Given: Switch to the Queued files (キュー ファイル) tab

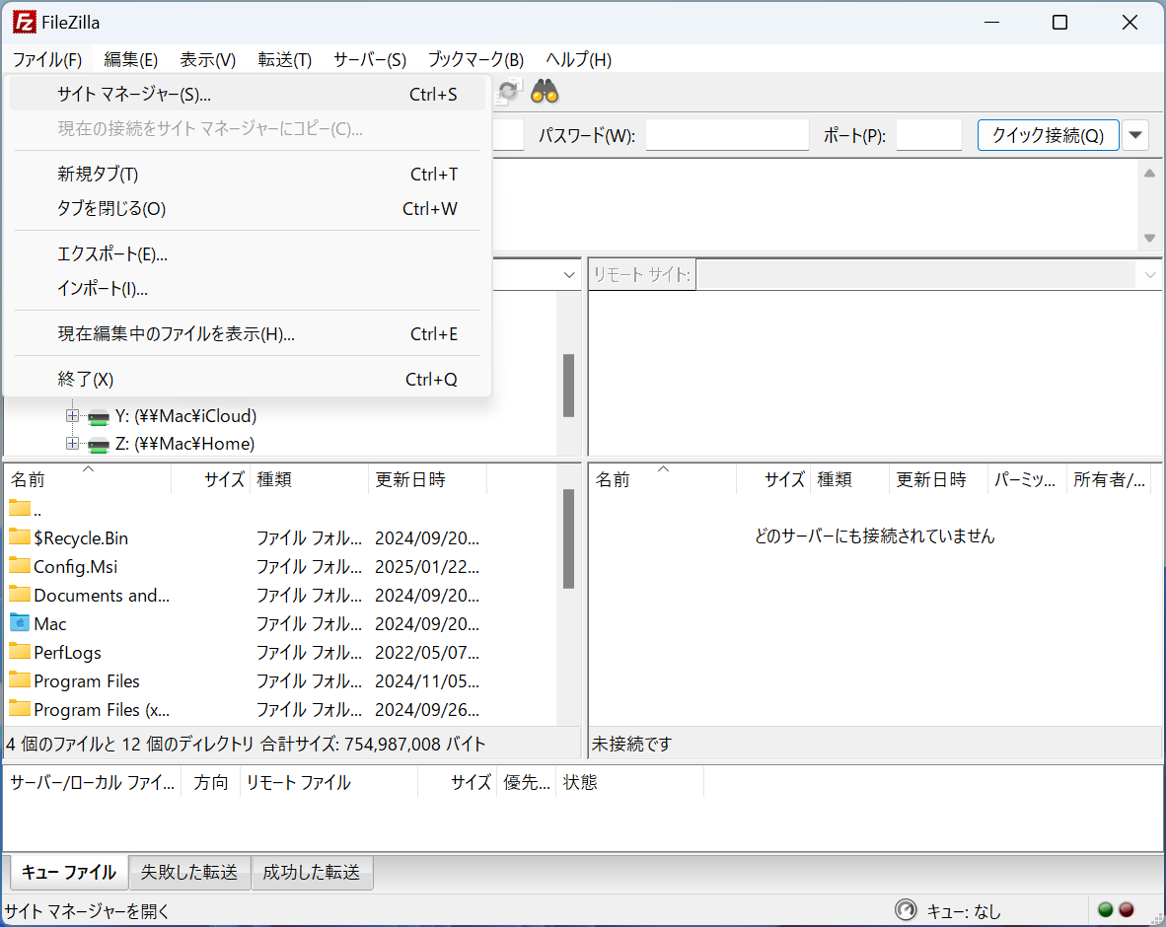Looking at the screenshot, I should click(x=69, y=871).
